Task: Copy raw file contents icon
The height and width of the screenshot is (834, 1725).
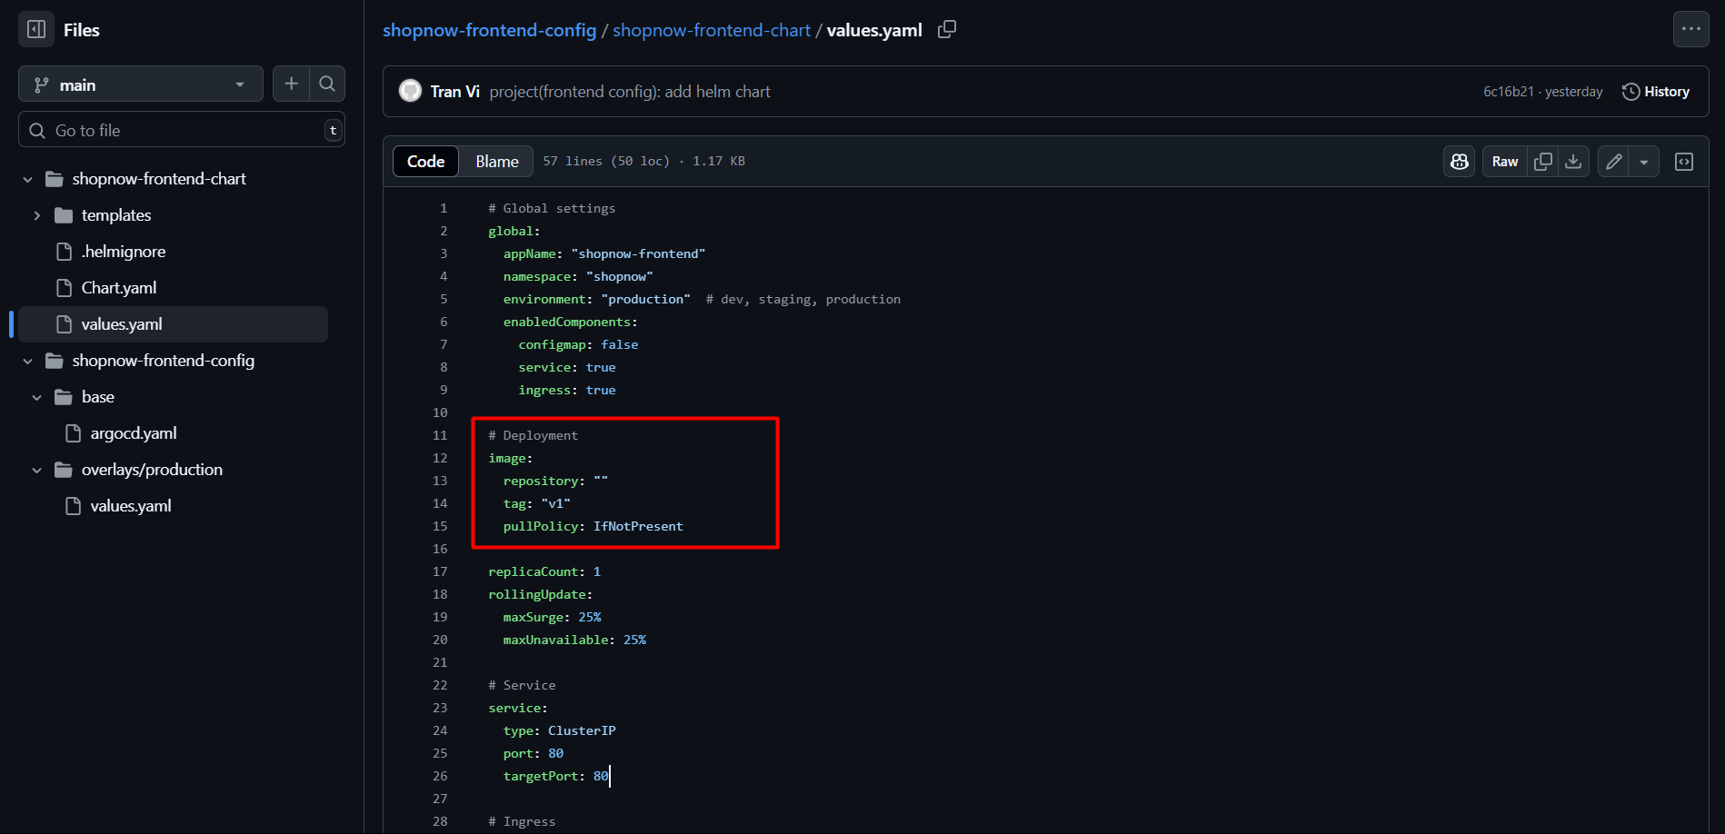Action: [x=1542, y=162]
